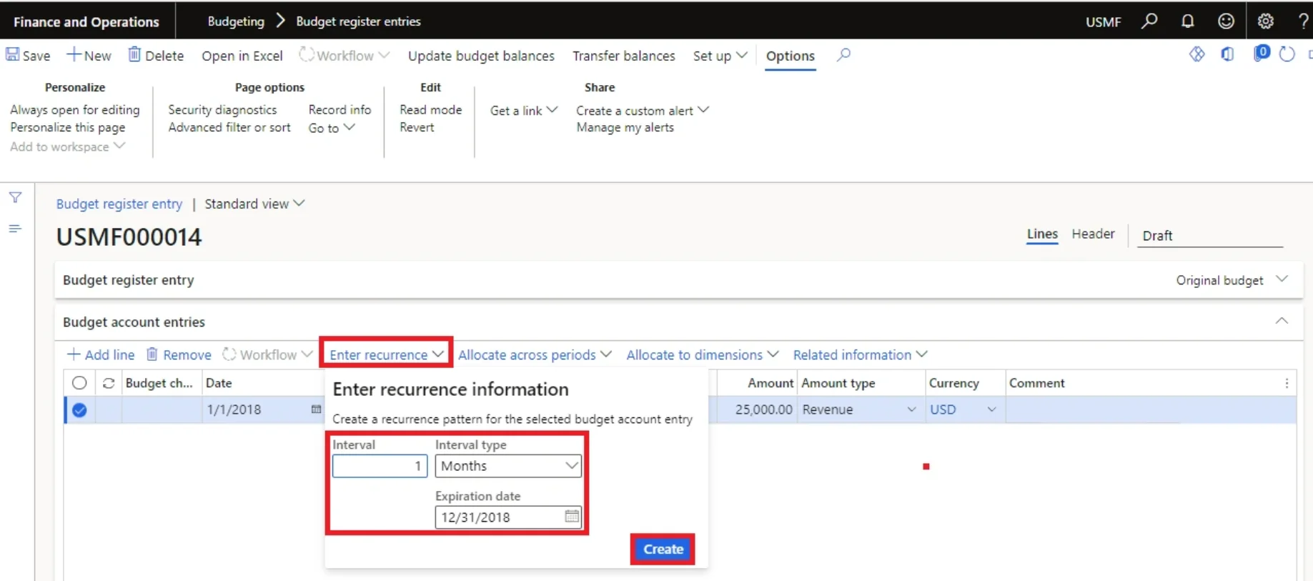Open the help question mark
The width and height of the screenshot is (1313, 581).
click(x=1303, y=21)
